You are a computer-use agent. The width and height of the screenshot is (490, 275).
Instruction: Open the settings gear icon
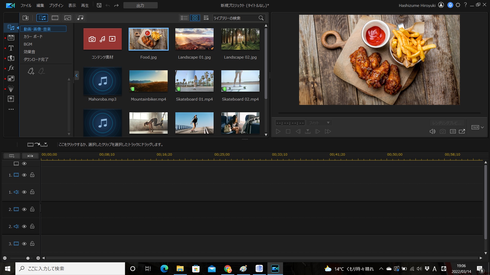tap(458, 5)
